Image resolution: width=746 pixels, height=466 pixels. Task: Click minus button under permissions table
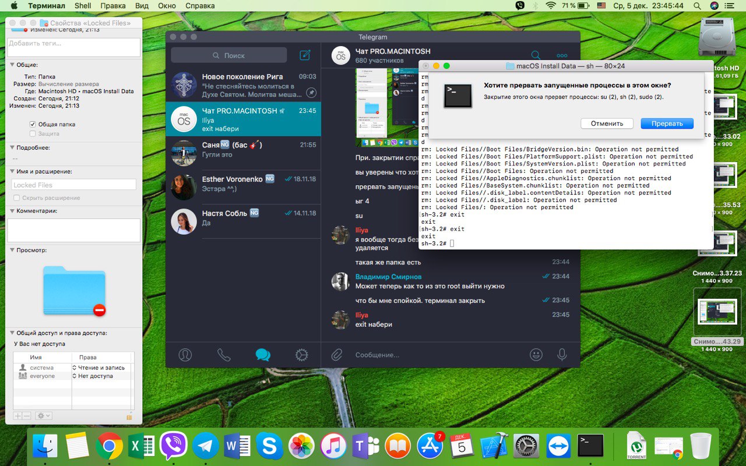27,416
